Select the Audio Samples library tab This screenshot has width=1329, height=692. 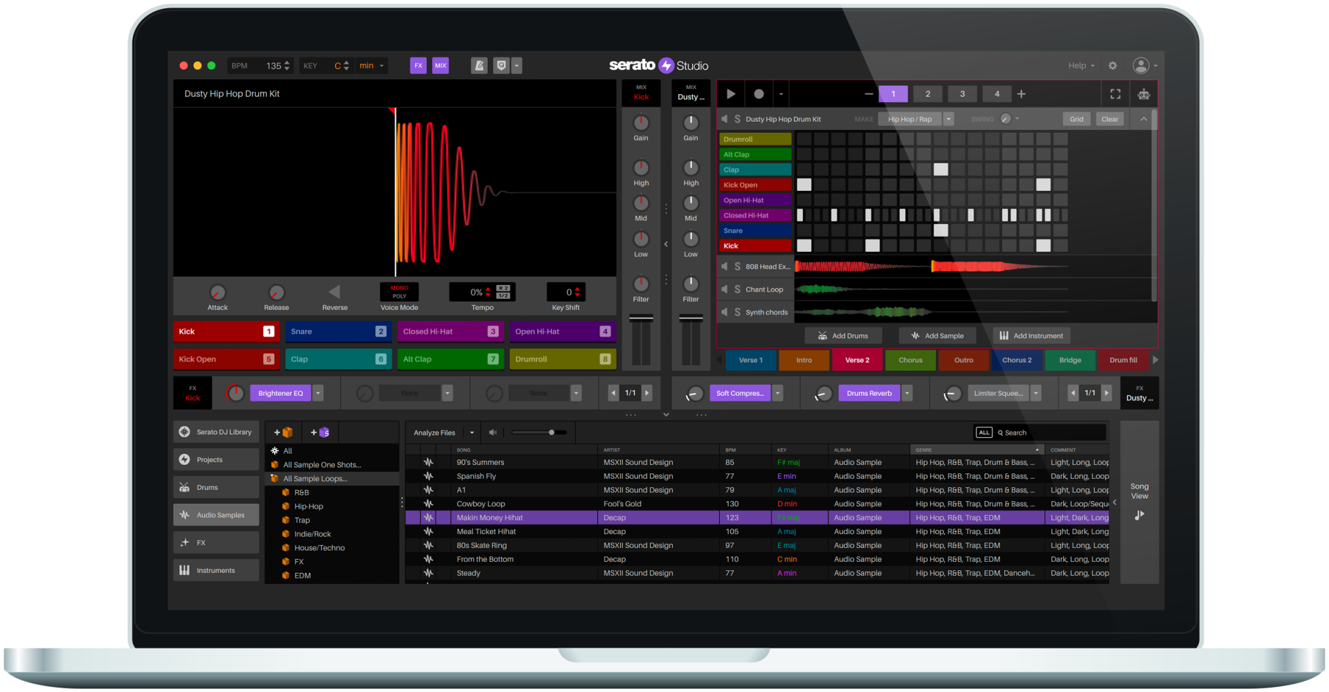click(x=216, y=515)
